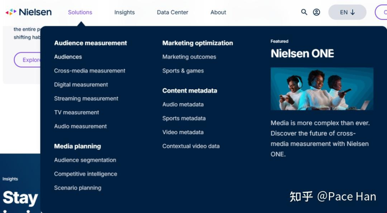Click the Nielsen logo
This screenshot has width=387, height=213.
point(28,12)
